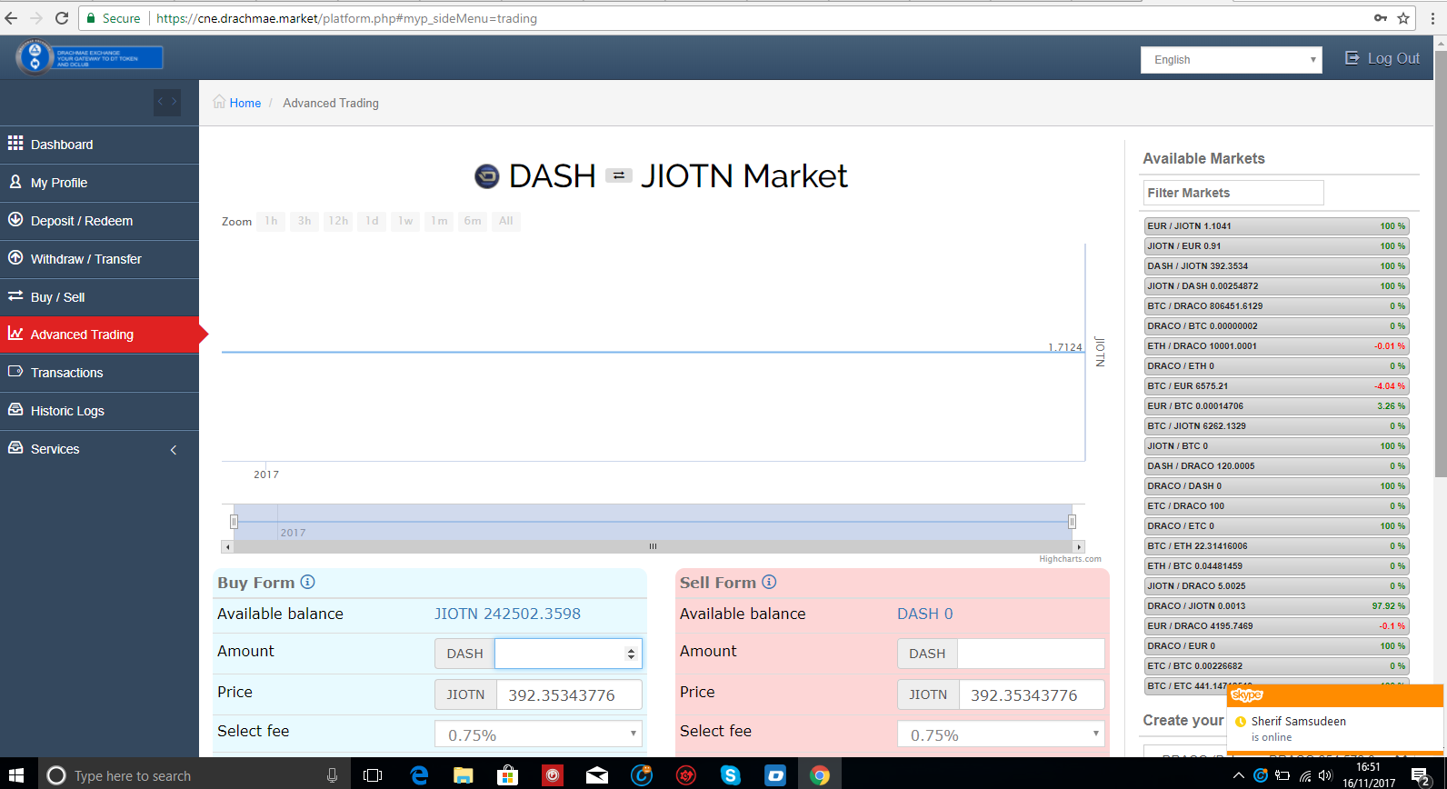
Task: Go to Transactions in the sidebar
Action: tap(99, 373)
